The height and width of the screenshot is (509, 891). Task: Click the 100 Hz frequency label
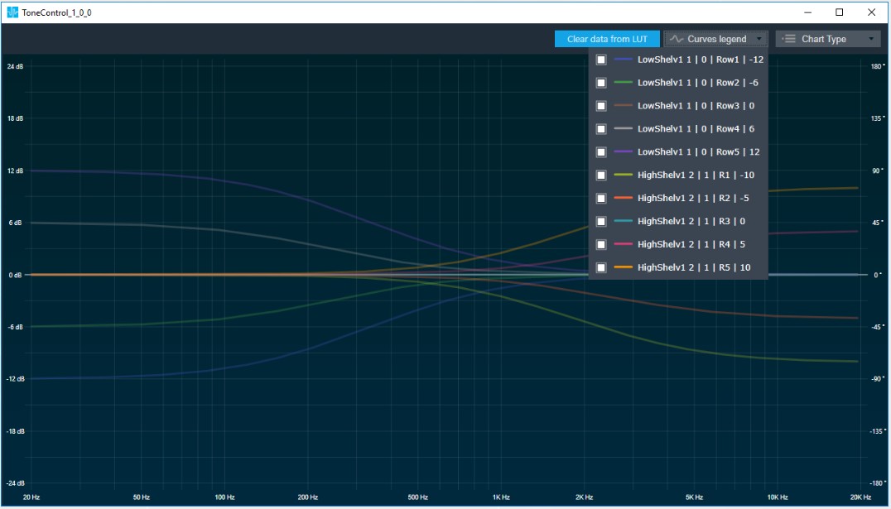coord(224,497)
